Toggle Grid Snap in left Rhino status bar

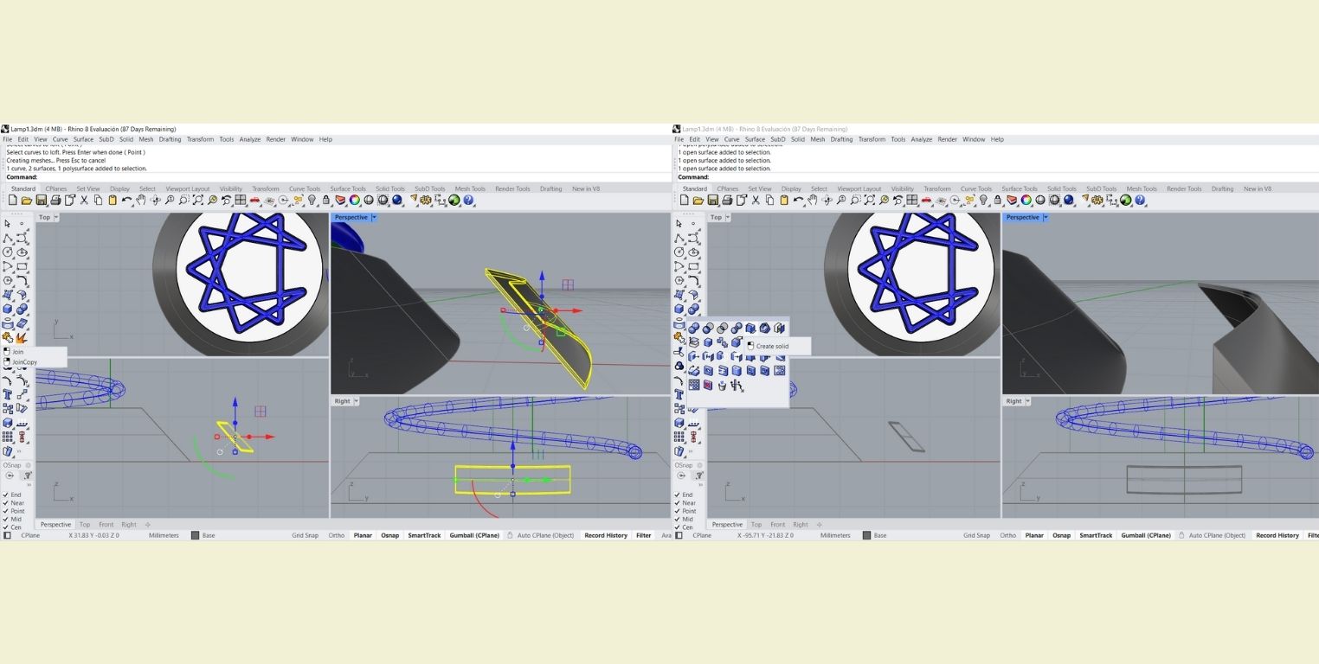(305, 535)
